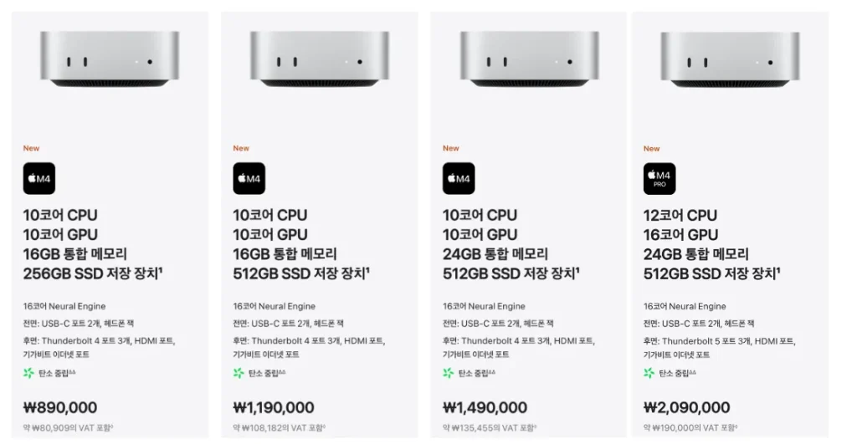This screenshot has height=444, width=857.
Task: Click the 256GB SSD storage spec text
Action: click(92, 273)
